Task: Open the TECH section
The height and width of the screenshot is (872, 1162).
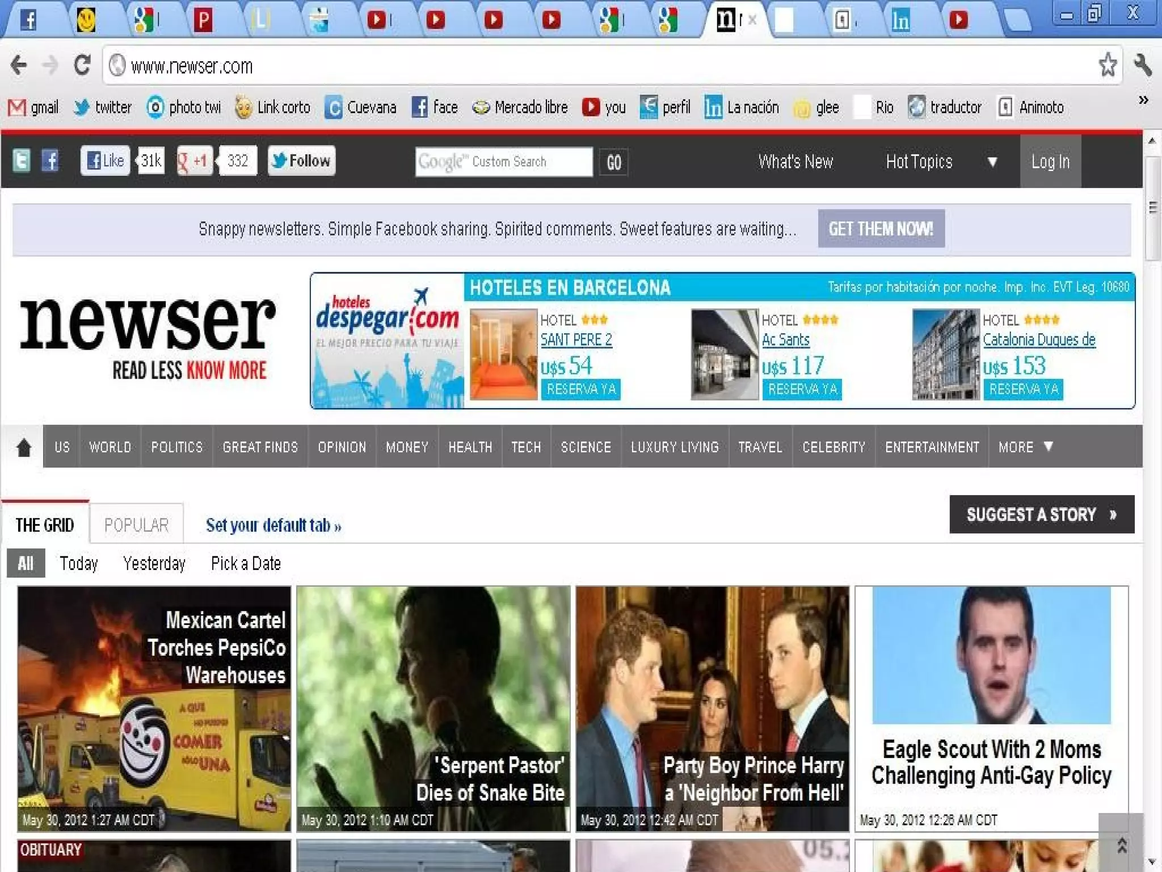Action: pyautogui.click(x=526, y=447)
